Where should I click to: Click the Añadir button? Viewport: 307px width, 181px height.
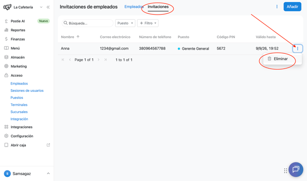[292, 7]
